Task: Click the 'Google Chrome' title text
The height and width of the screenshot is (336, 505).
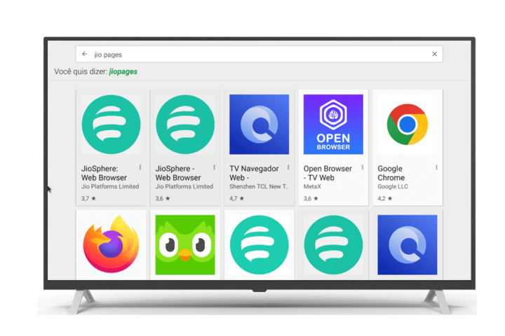Action: (x=391, y=173)
